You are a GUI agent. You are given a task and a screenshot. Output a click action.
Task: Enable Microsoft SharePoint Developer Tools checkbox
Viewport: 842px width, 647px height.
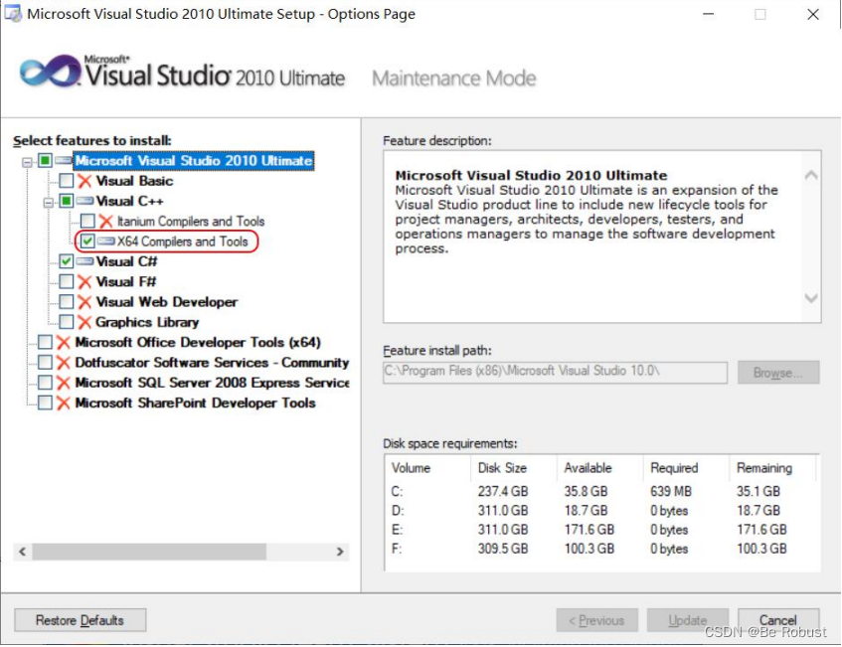45,403
